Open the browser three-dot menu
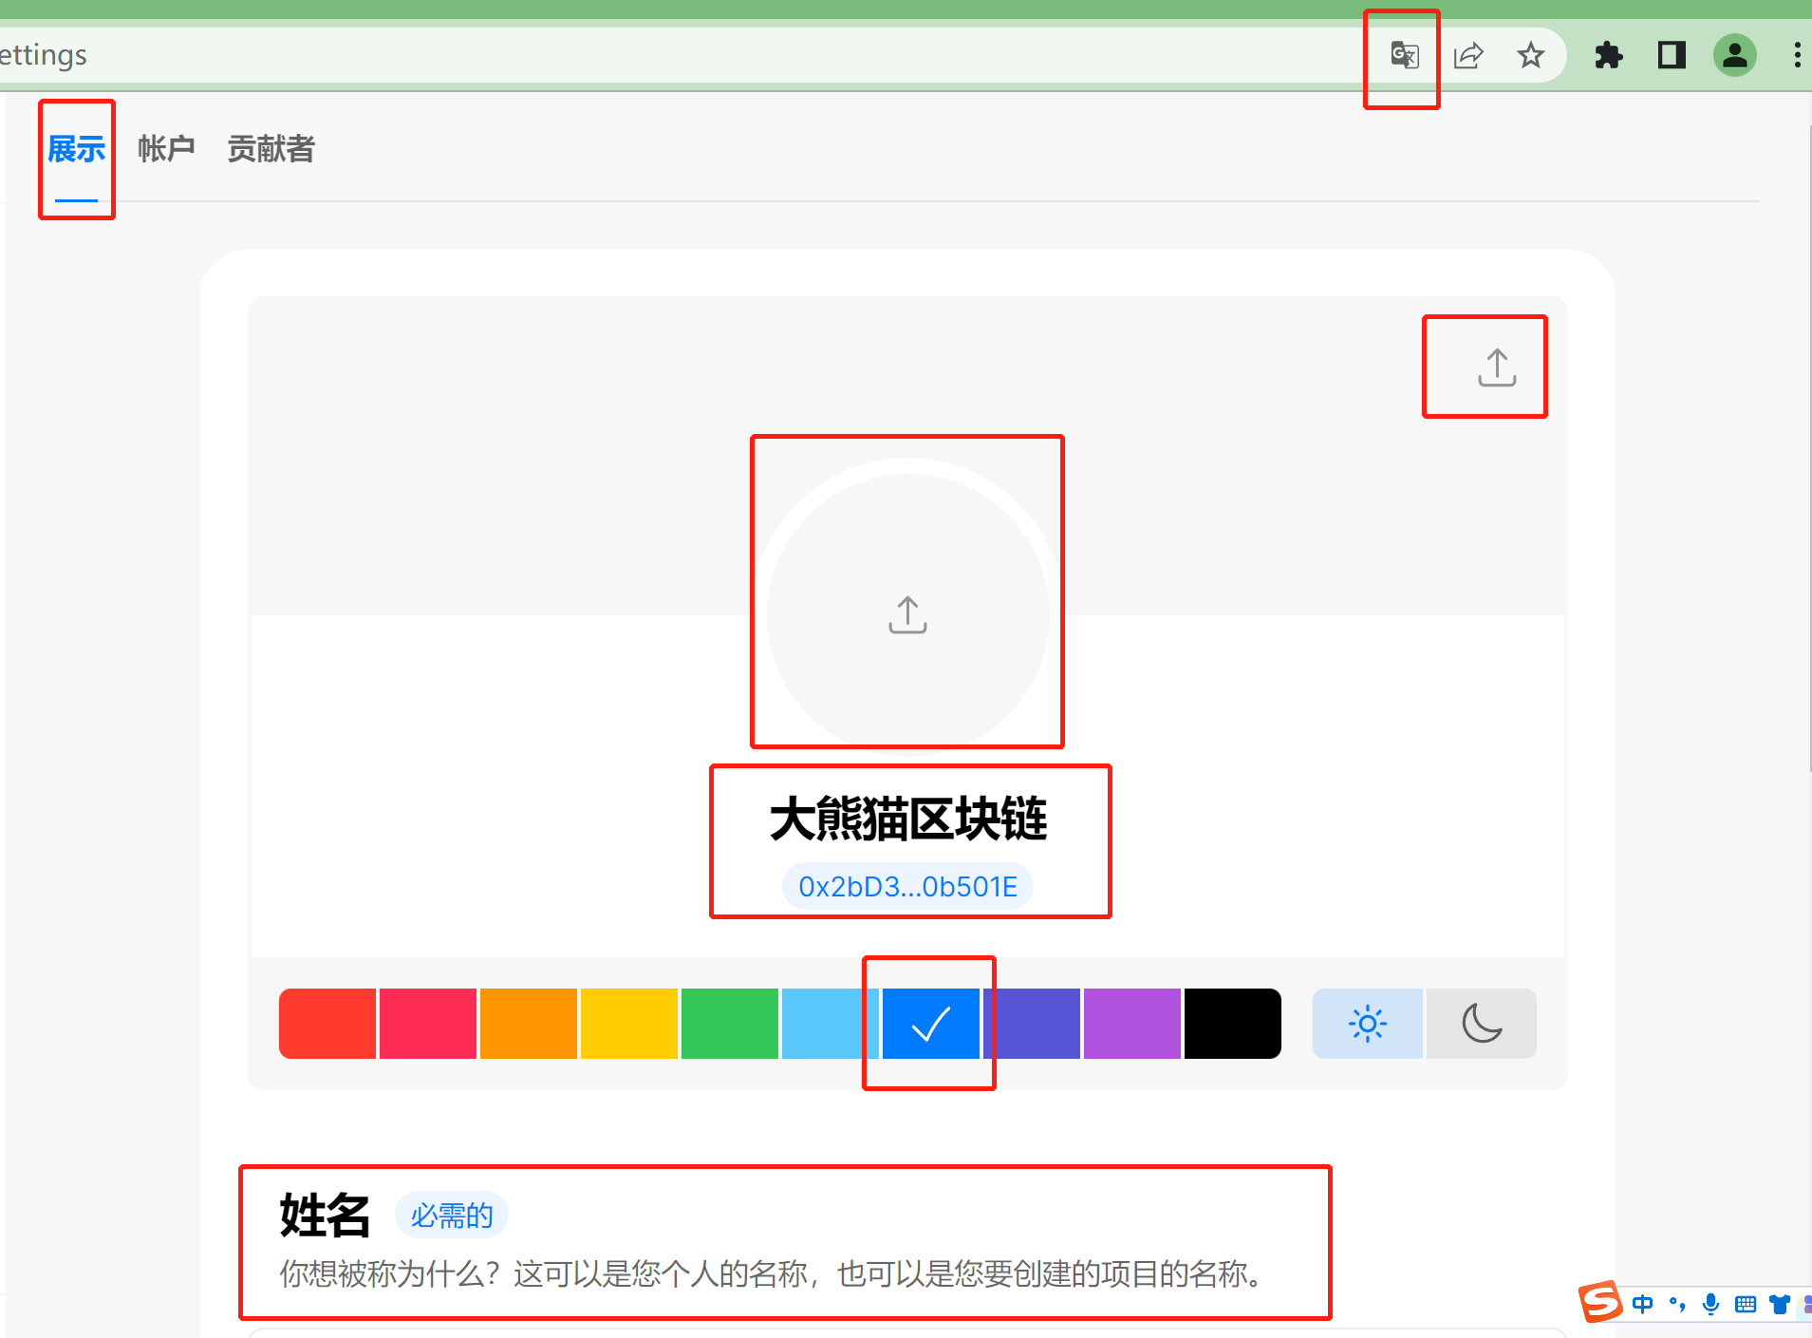 click(1796, 56)
